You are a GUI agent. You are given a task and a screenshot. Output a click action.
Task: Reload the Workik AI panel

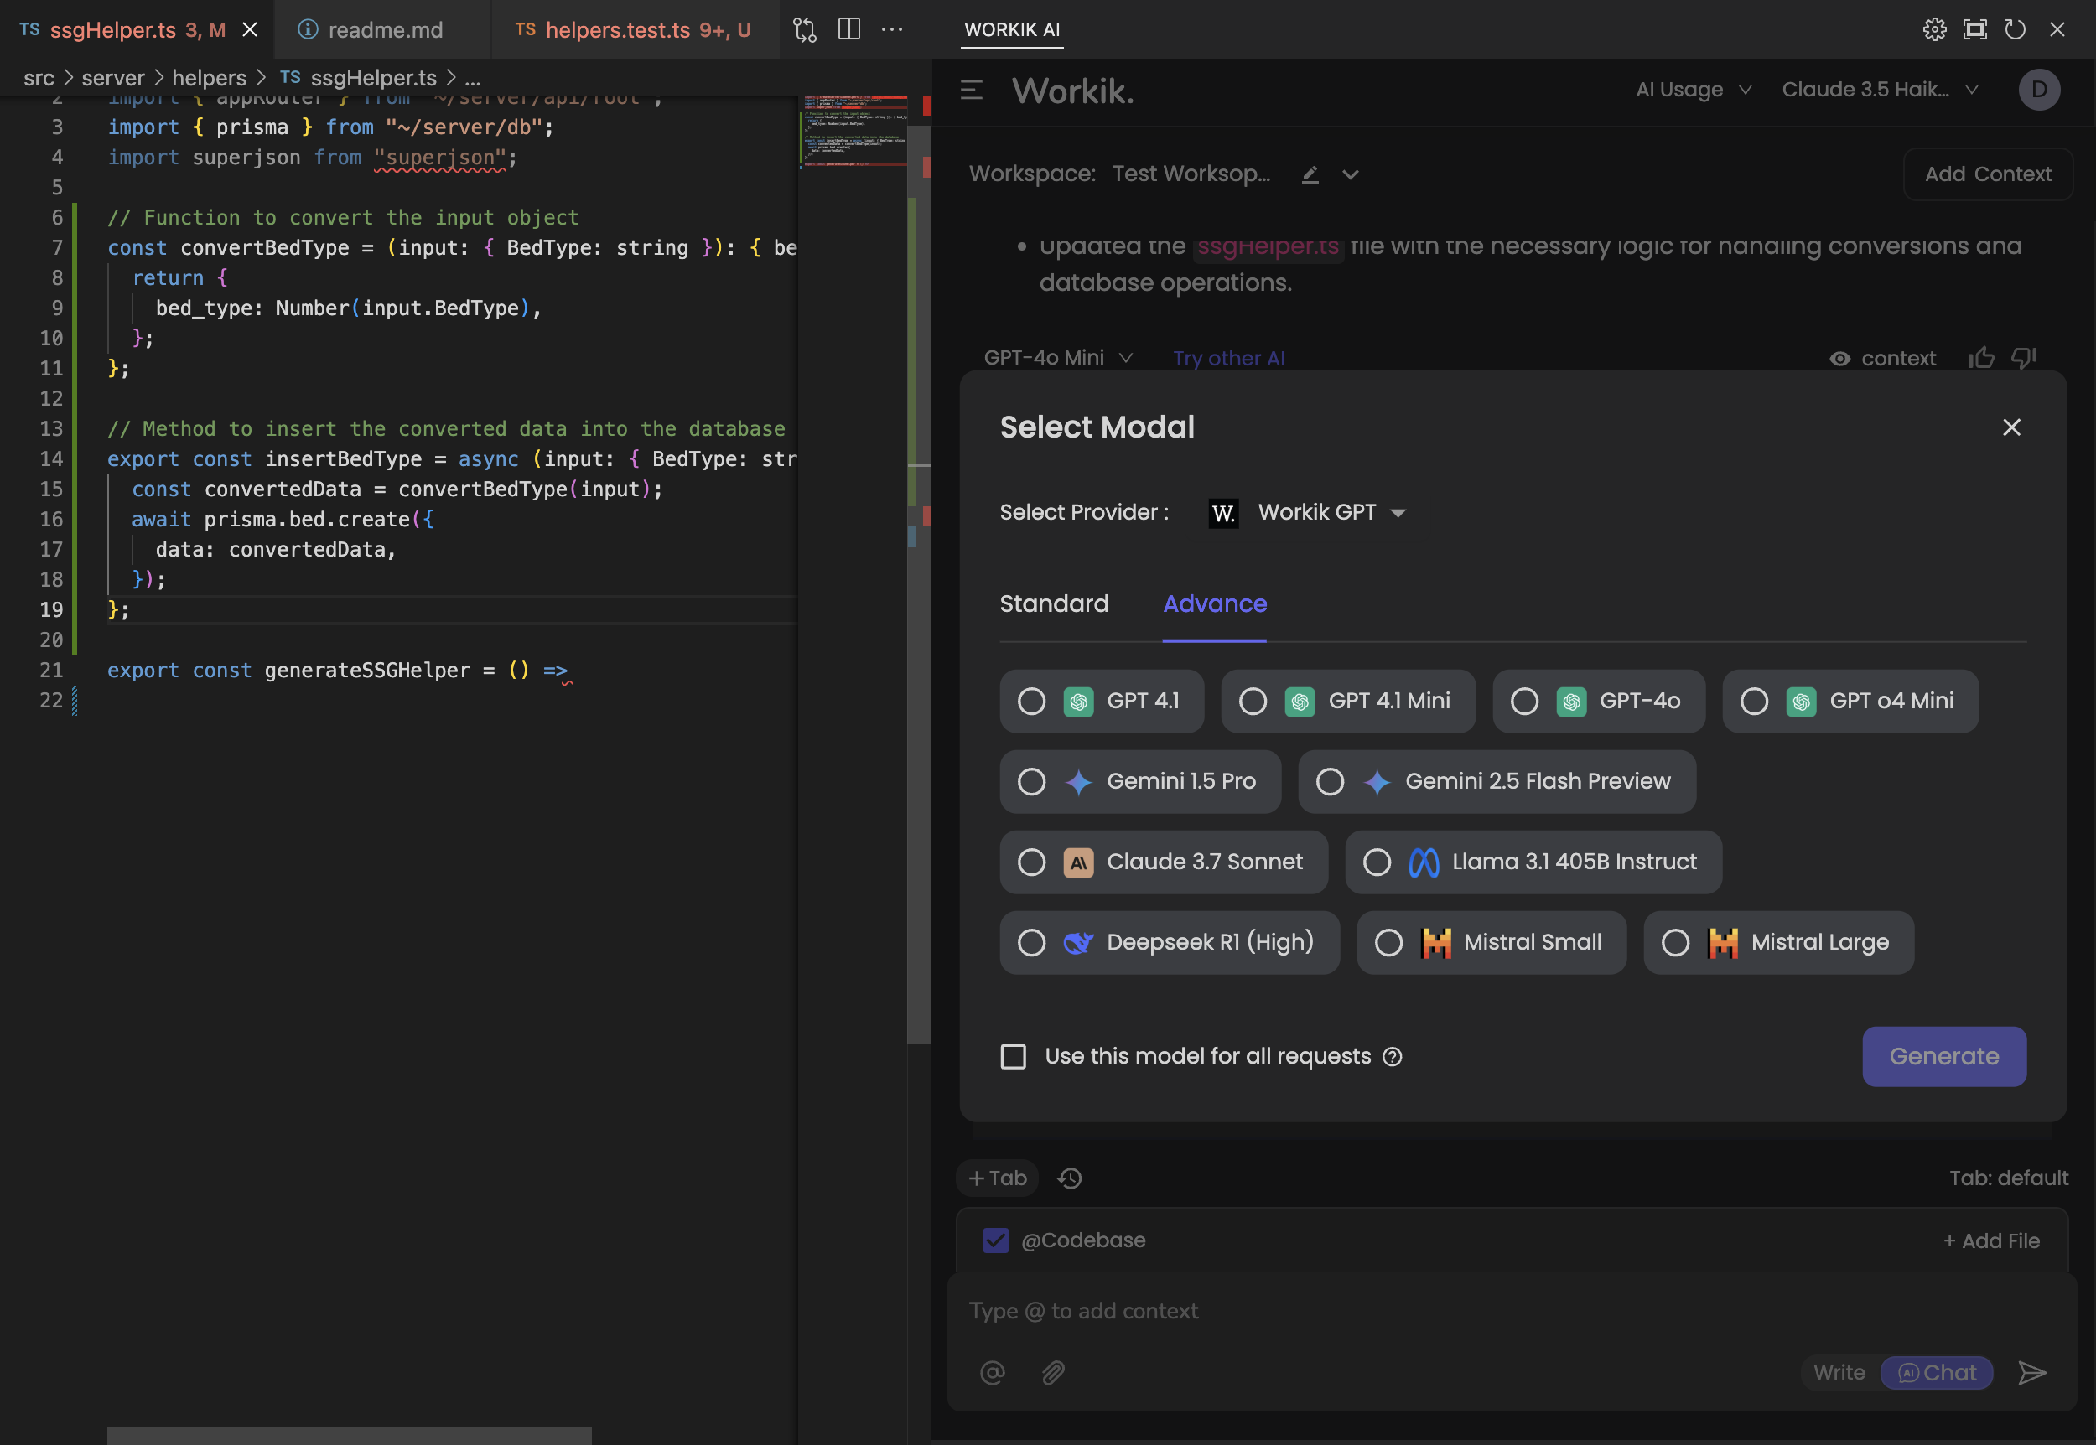[x=2015, y=30]
